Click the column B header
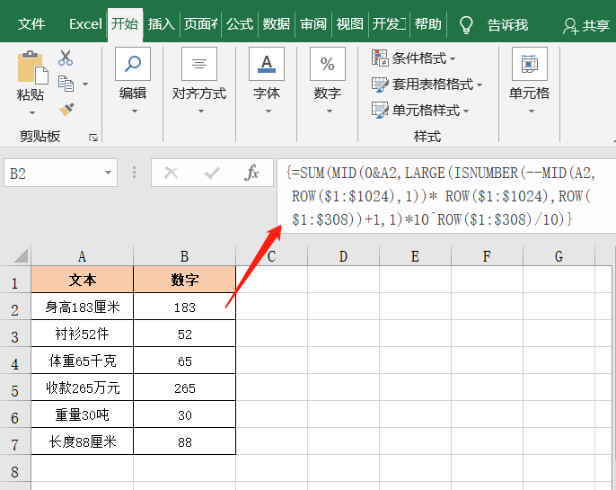Image resolution: width=616 pixels, height=490 pixels. tap(184, 256)
